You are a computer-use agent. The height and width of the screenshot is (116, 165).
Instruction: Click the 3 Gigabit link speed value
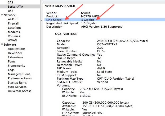tap(87, 20)
